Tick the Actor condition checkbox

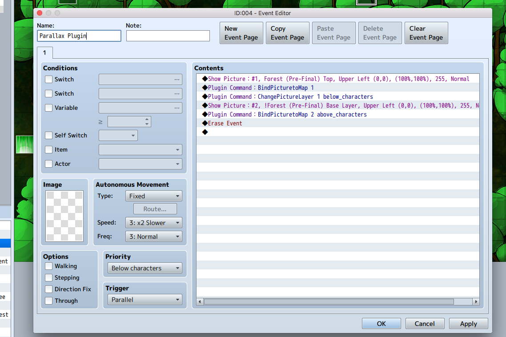(x=49, y=164)
